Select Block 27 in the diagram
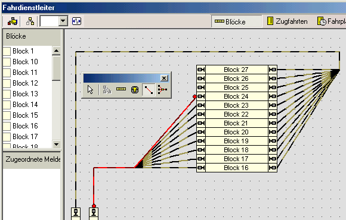 tap(237, 70)
